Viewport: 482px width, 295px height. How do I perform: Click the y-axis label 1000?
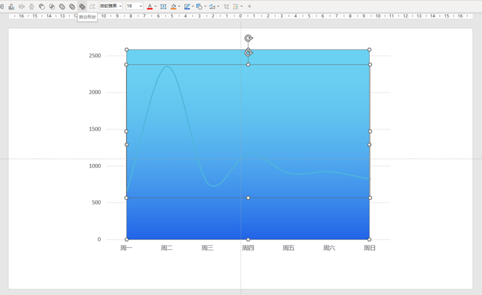tap(95, 166)
